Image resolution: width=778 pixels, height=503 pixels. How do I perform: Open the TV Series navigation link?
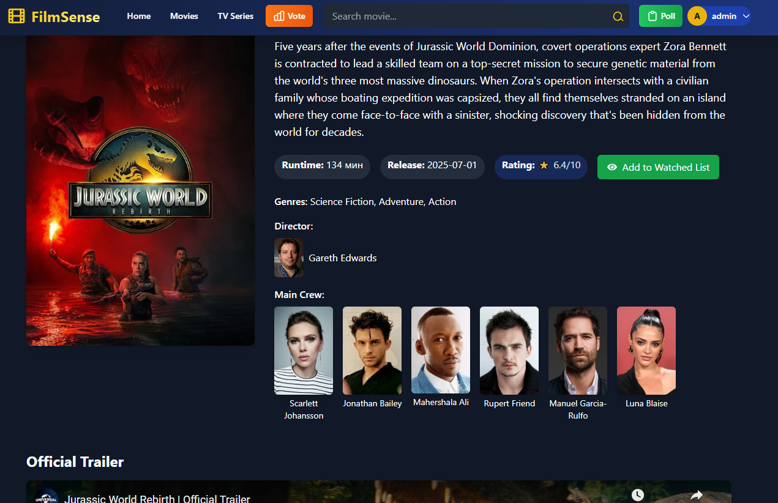[x=236, y=16]
